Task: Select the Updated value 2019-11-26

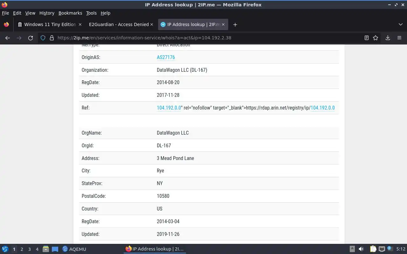Action: 168,234
